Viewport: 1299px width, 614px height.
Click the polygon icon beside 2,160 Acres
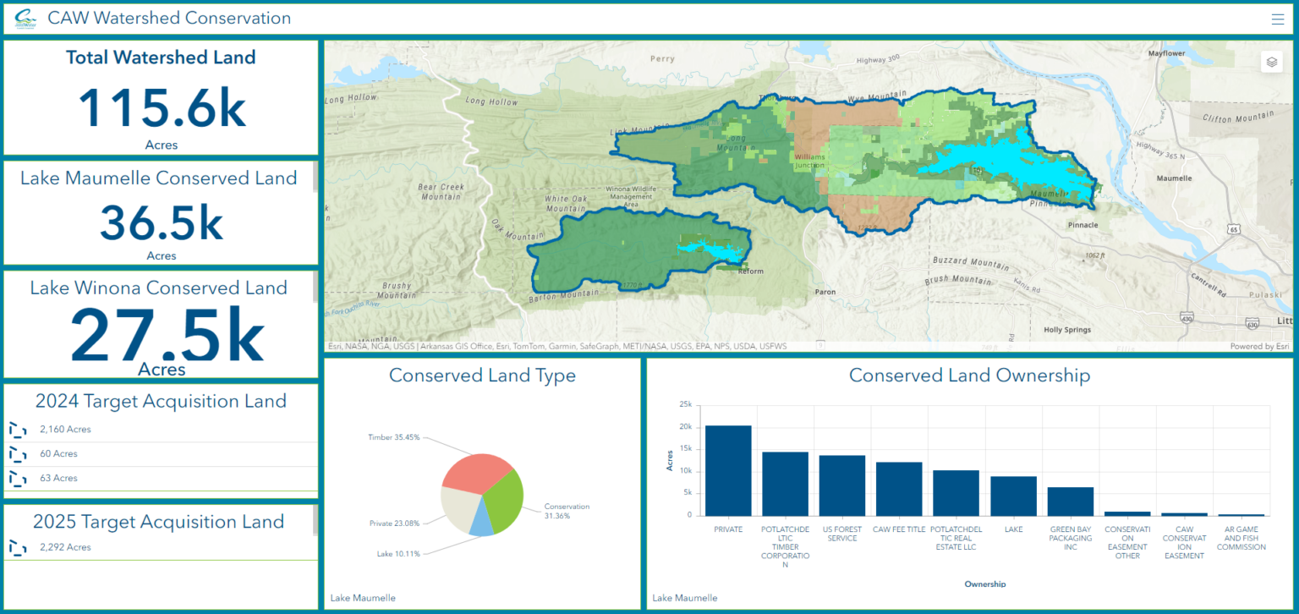pos(18,430)
